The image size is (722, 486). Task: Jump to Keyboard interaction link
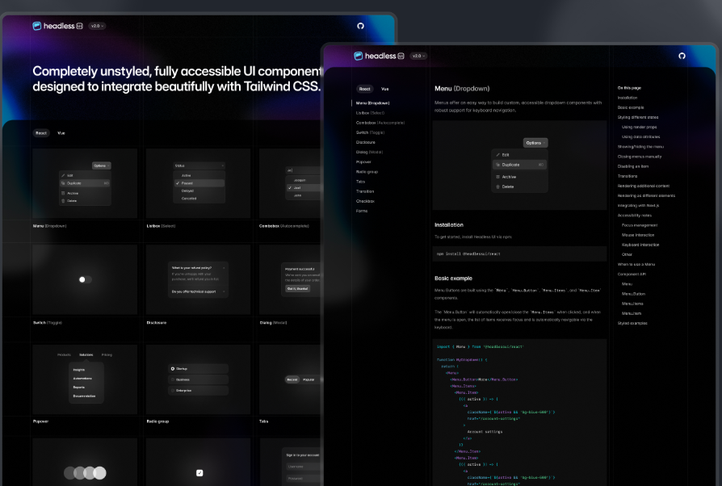(x=640, y=245)
